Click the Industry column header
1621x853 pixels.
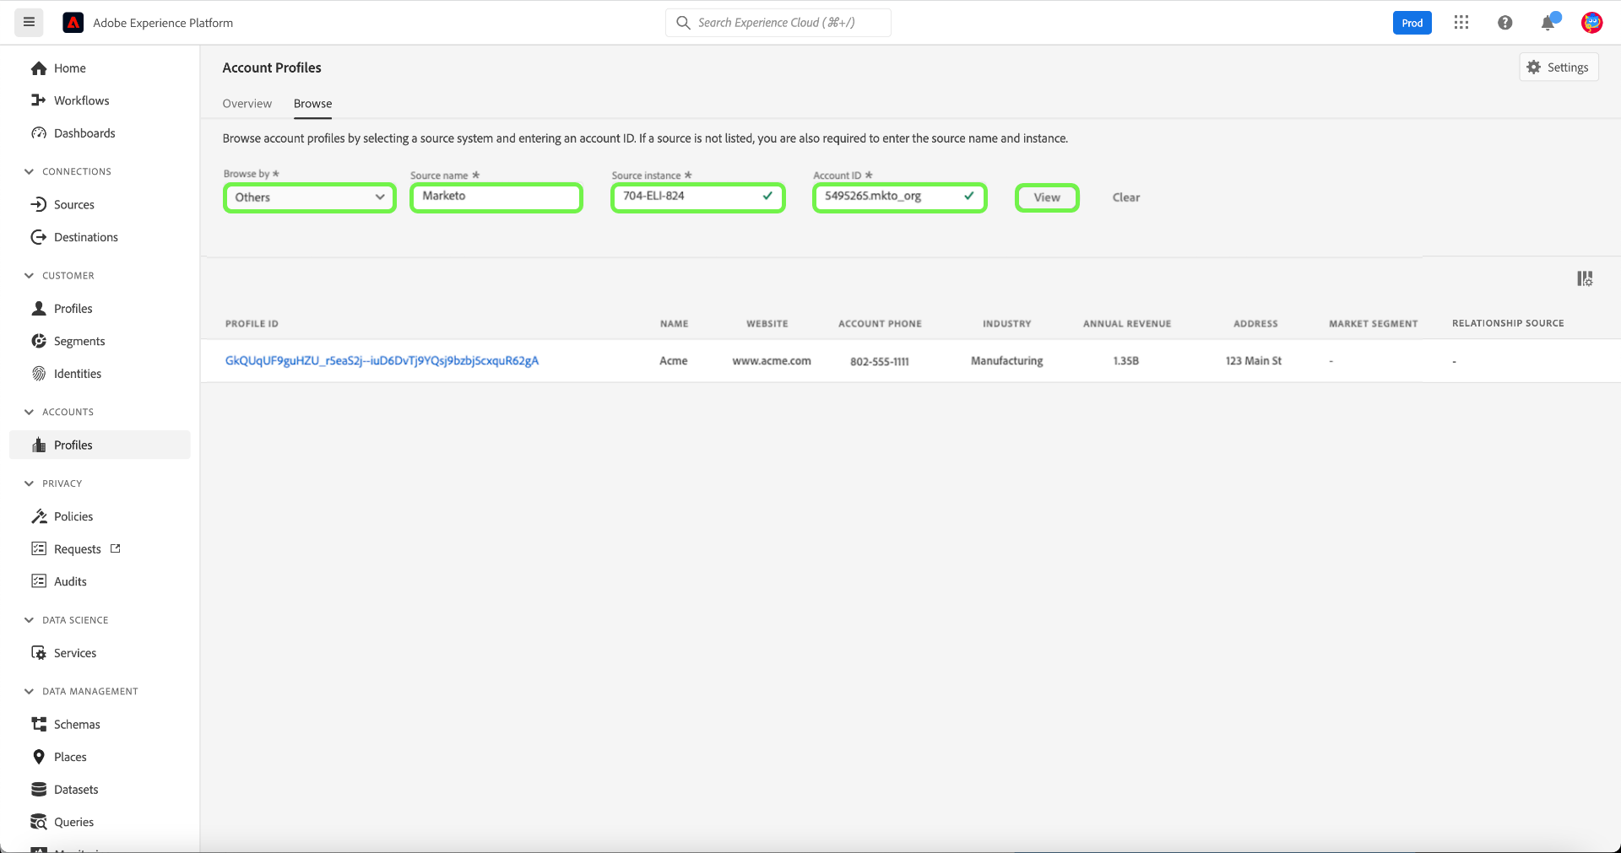point(1007,324)
